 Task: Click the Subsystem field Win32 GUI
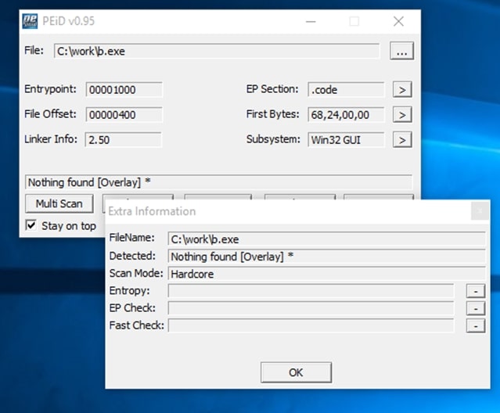coord(346,140)
